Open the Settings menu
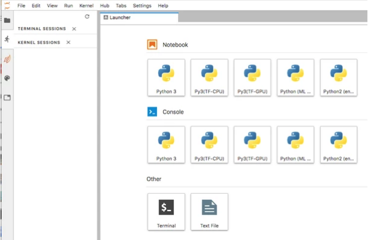Screen dimensions: 368x240 142,5
